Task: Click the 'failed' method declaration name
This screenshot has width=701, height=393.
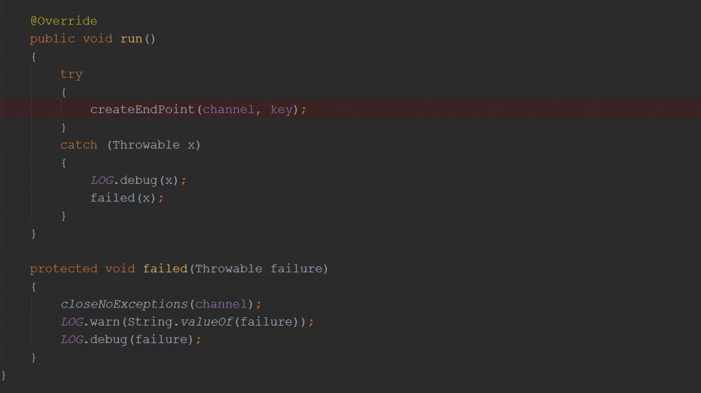Action: point(165,269)
